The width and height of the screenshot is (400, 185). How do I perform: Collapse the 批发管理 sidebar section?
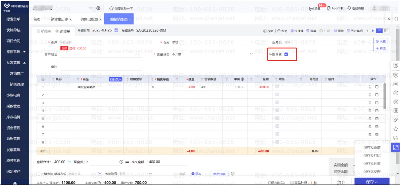click(x=24, y=63)
